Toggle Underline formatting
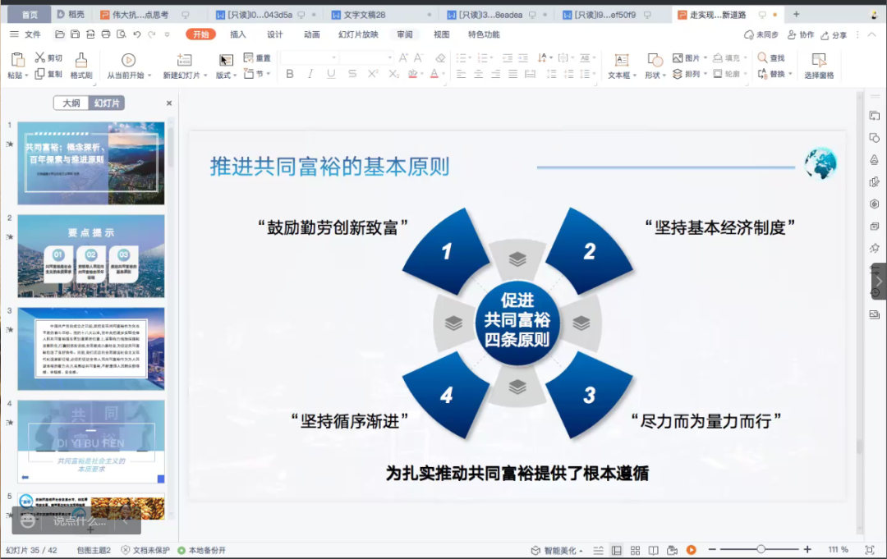This screenshot has height=559, width=887. (331, 74)
